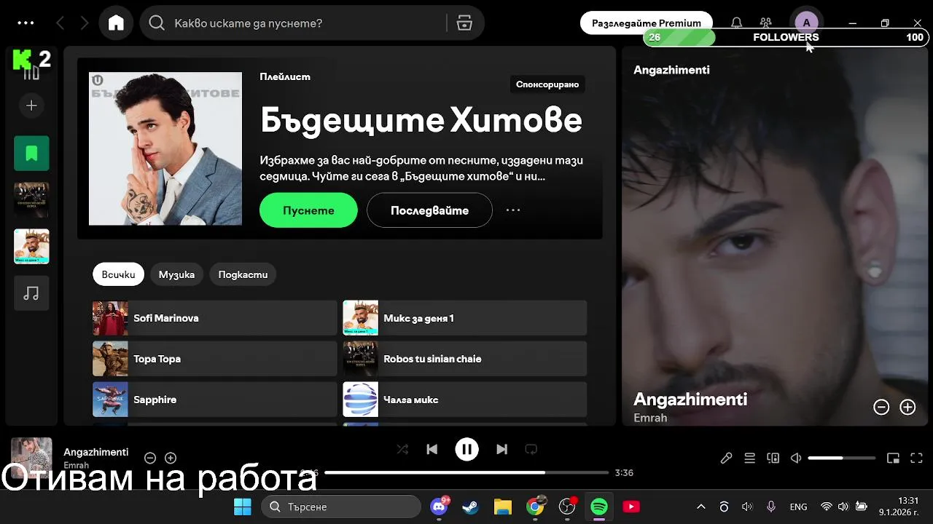Image resolution: width=933 pixels, height=524 pixels.
Task: Click the minus icon in now playing panel
Action: pyautogui.click(x=881, y=408)
